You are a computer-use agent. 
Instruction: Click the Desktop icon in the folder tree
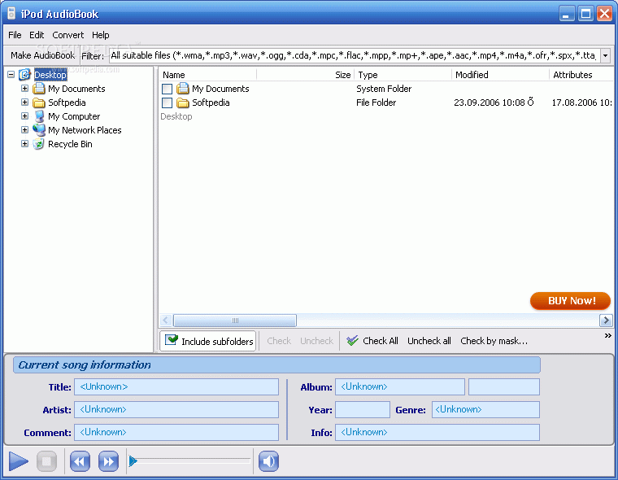click(24, 75)
